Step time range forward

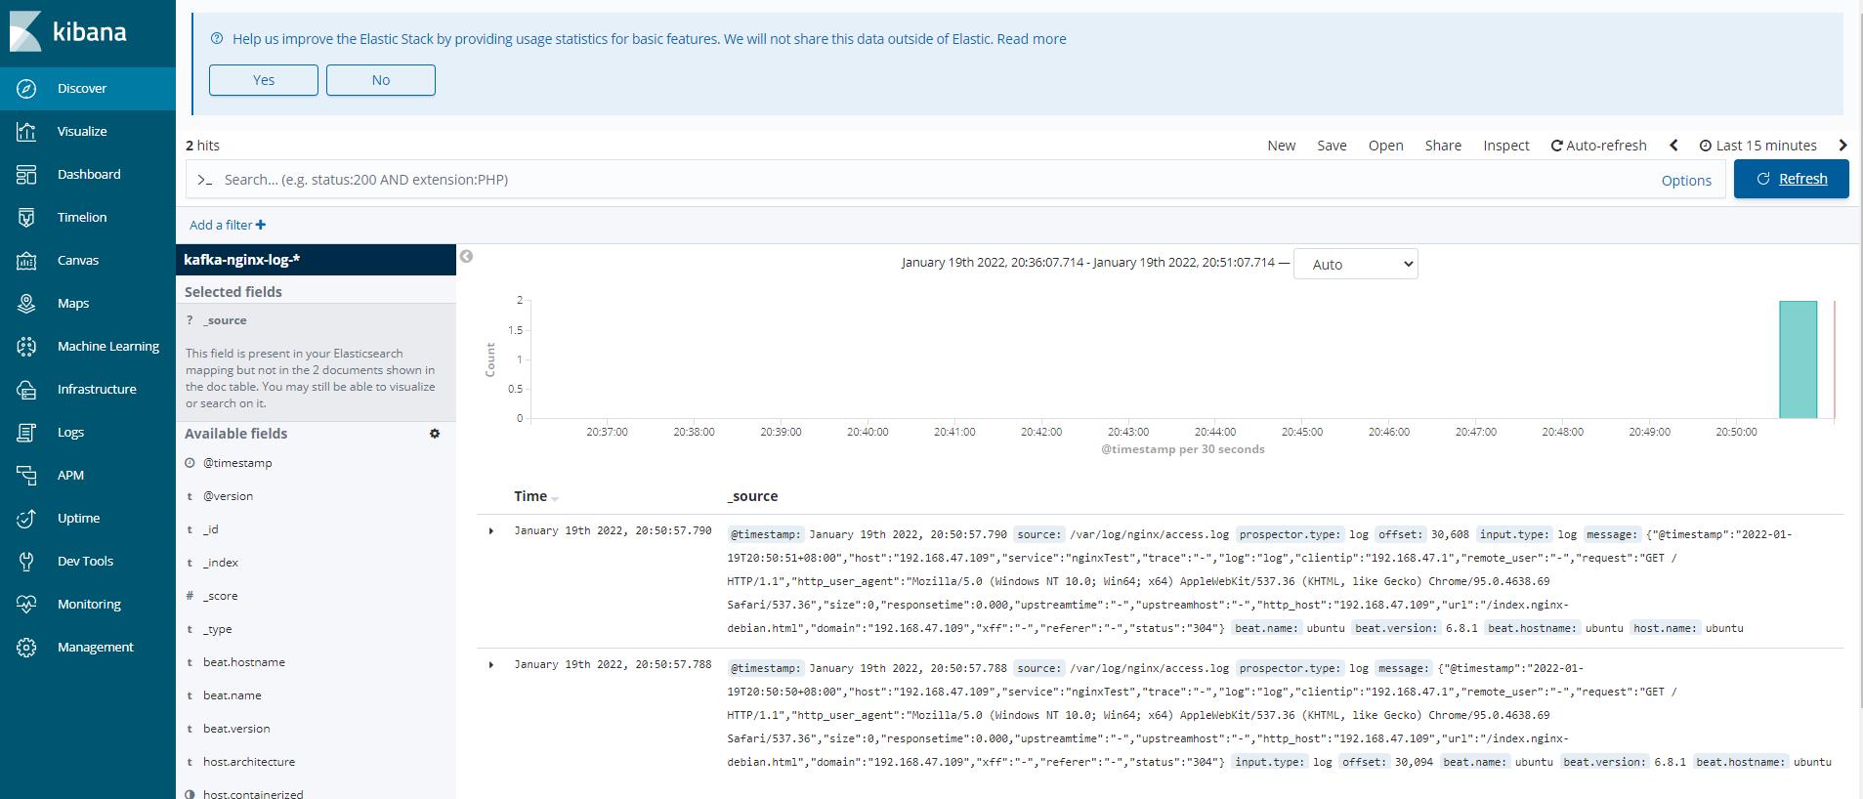coord(1842,146)
